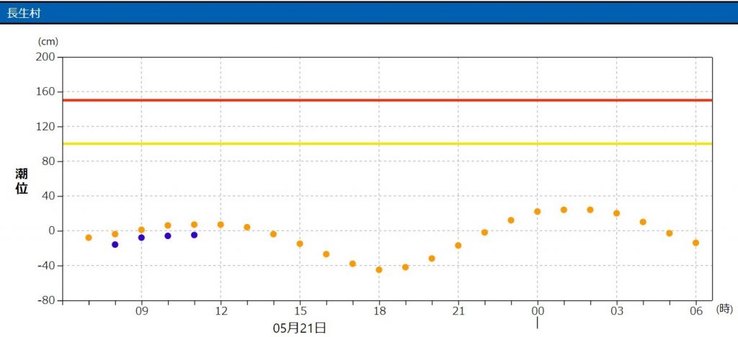Select the orange data point at 19 o'clock

point(405,267)
